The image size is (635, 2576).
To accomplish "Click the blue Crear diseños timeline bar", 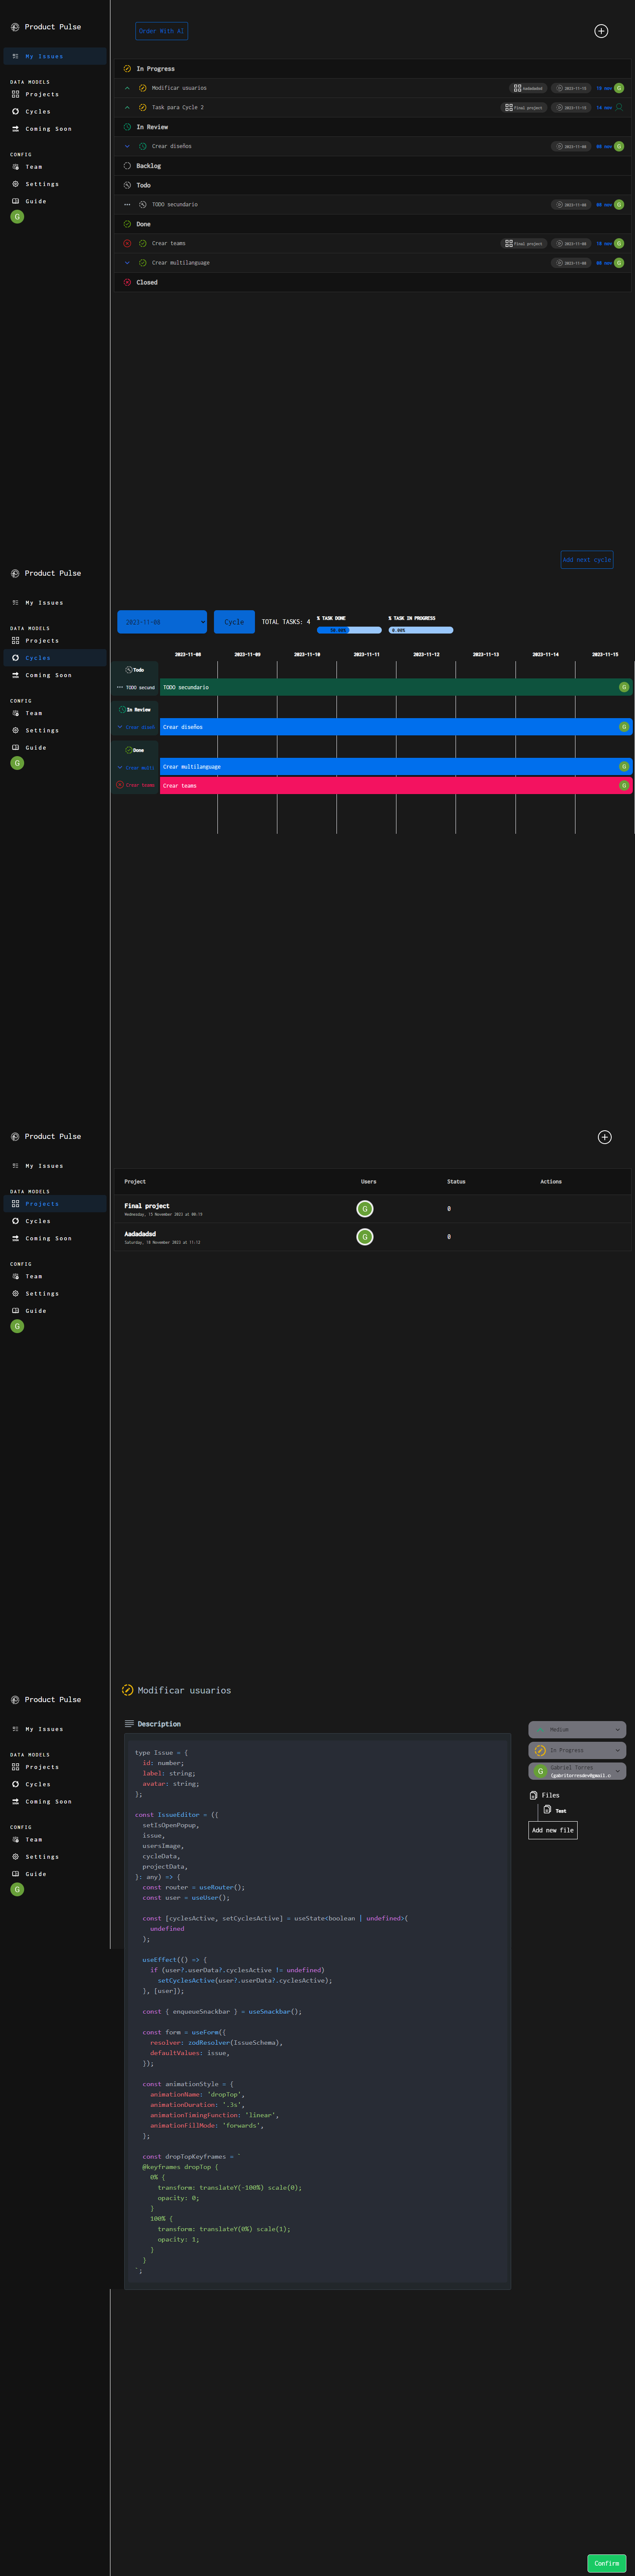I will click(x=396, y=727).
